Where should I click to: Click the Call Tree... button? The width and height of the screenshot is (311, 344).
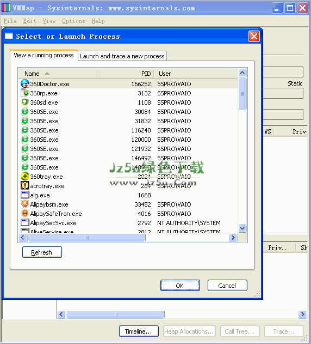(240, 331)
